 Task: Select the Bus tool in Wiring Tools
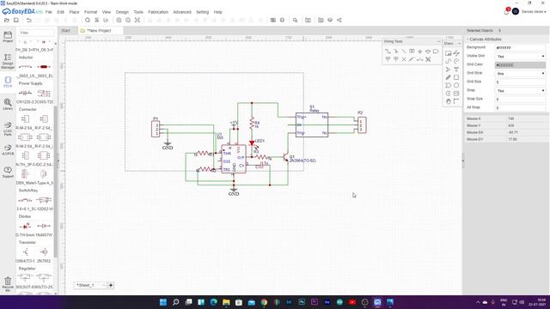point(395,51)
